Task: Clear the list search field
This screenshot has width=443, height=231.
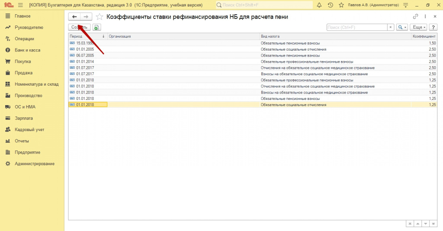Action: coord(391,27)
